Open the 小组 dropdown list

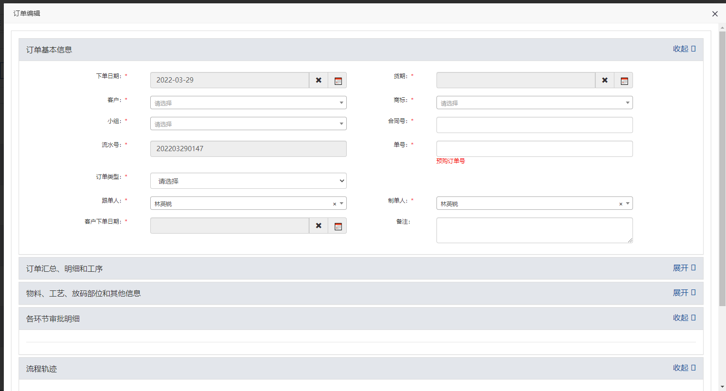pos(248,124)
